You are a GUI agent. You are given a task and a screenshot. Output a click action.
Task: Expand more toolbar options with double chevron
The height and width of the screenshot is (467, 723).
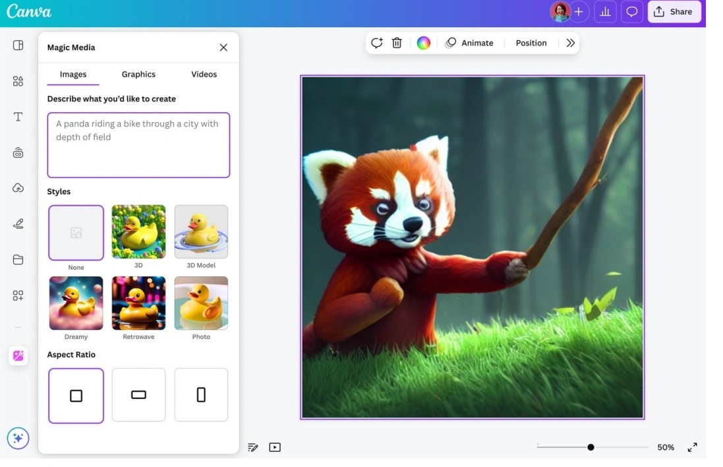570,43
